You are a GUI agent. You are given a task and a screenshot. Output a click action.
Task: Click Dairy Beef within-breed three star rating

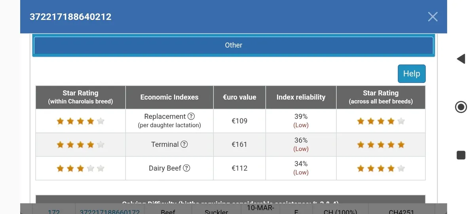tap(80, 168)
